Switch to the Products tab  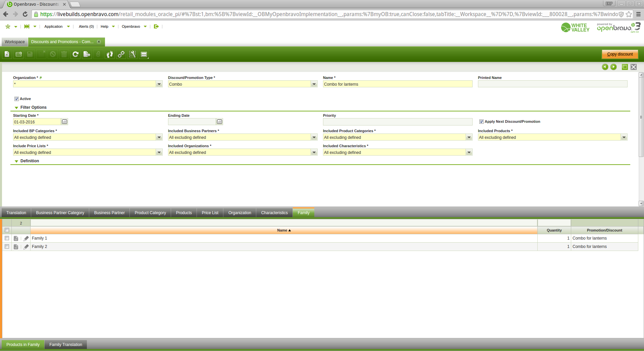tap(184, 213)
